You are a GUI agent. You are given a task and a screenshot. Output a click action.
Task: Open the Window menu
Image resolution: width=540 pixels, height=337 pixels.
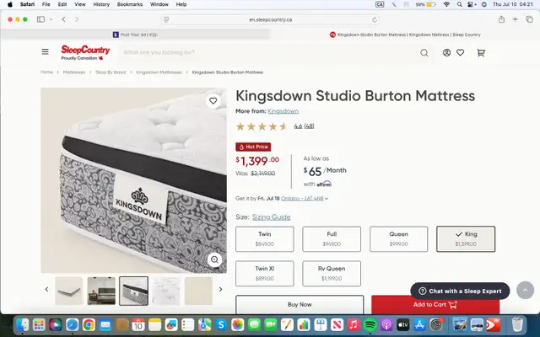(159, 4)
